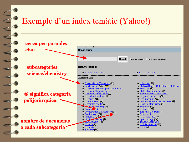Click the "Inside Yahoo!" heading text
The image size is (189, 142).
click(87, 67)
